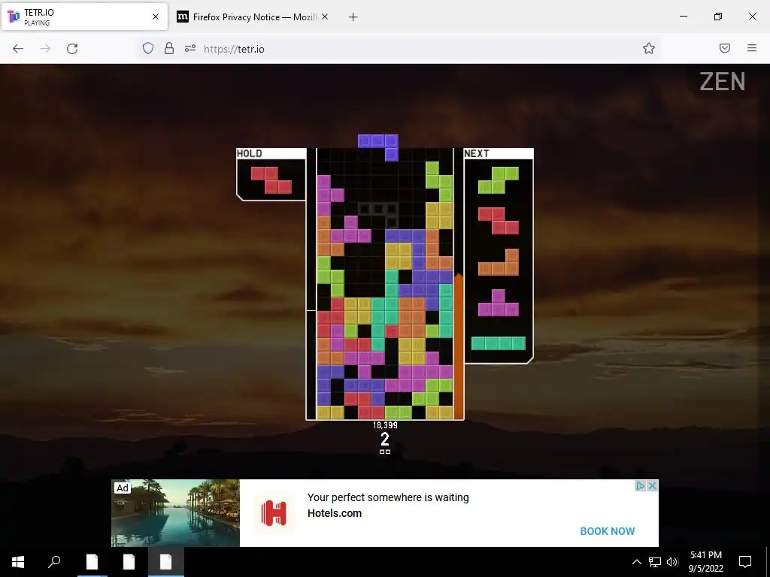
Task: Open the Windows Start menu
Action: tap(18, 562)
